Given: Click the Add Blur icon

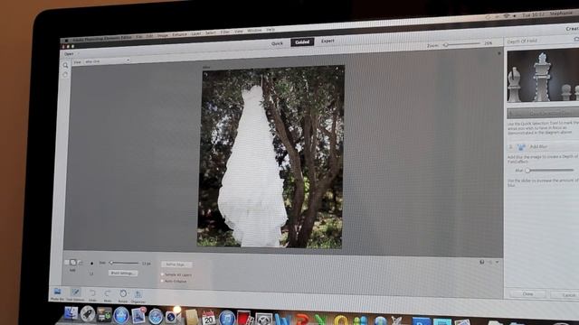Looking at the screenshot, I should tap(521, 147).
